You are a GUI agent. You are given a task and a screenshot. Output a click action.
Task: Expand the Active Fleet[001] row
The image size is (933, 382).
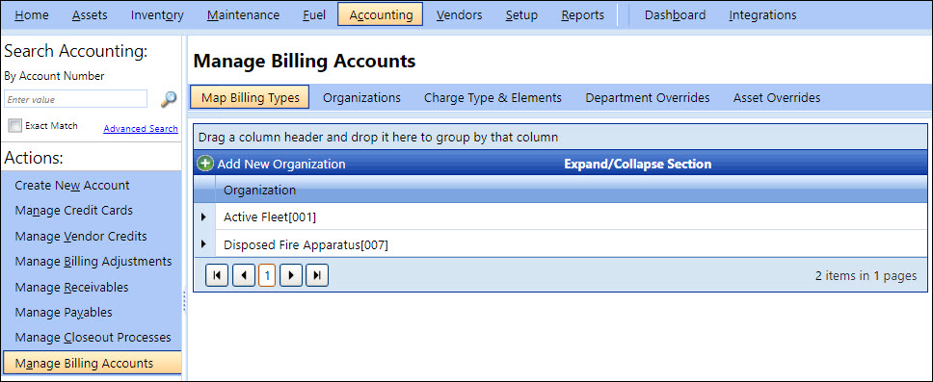204,216
